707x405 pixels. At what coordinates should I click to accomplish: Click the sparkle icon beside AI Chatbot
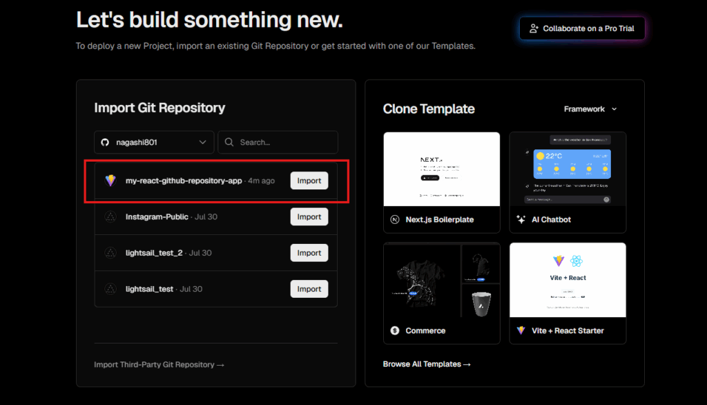pyautogui.click(x=521, y=220)
